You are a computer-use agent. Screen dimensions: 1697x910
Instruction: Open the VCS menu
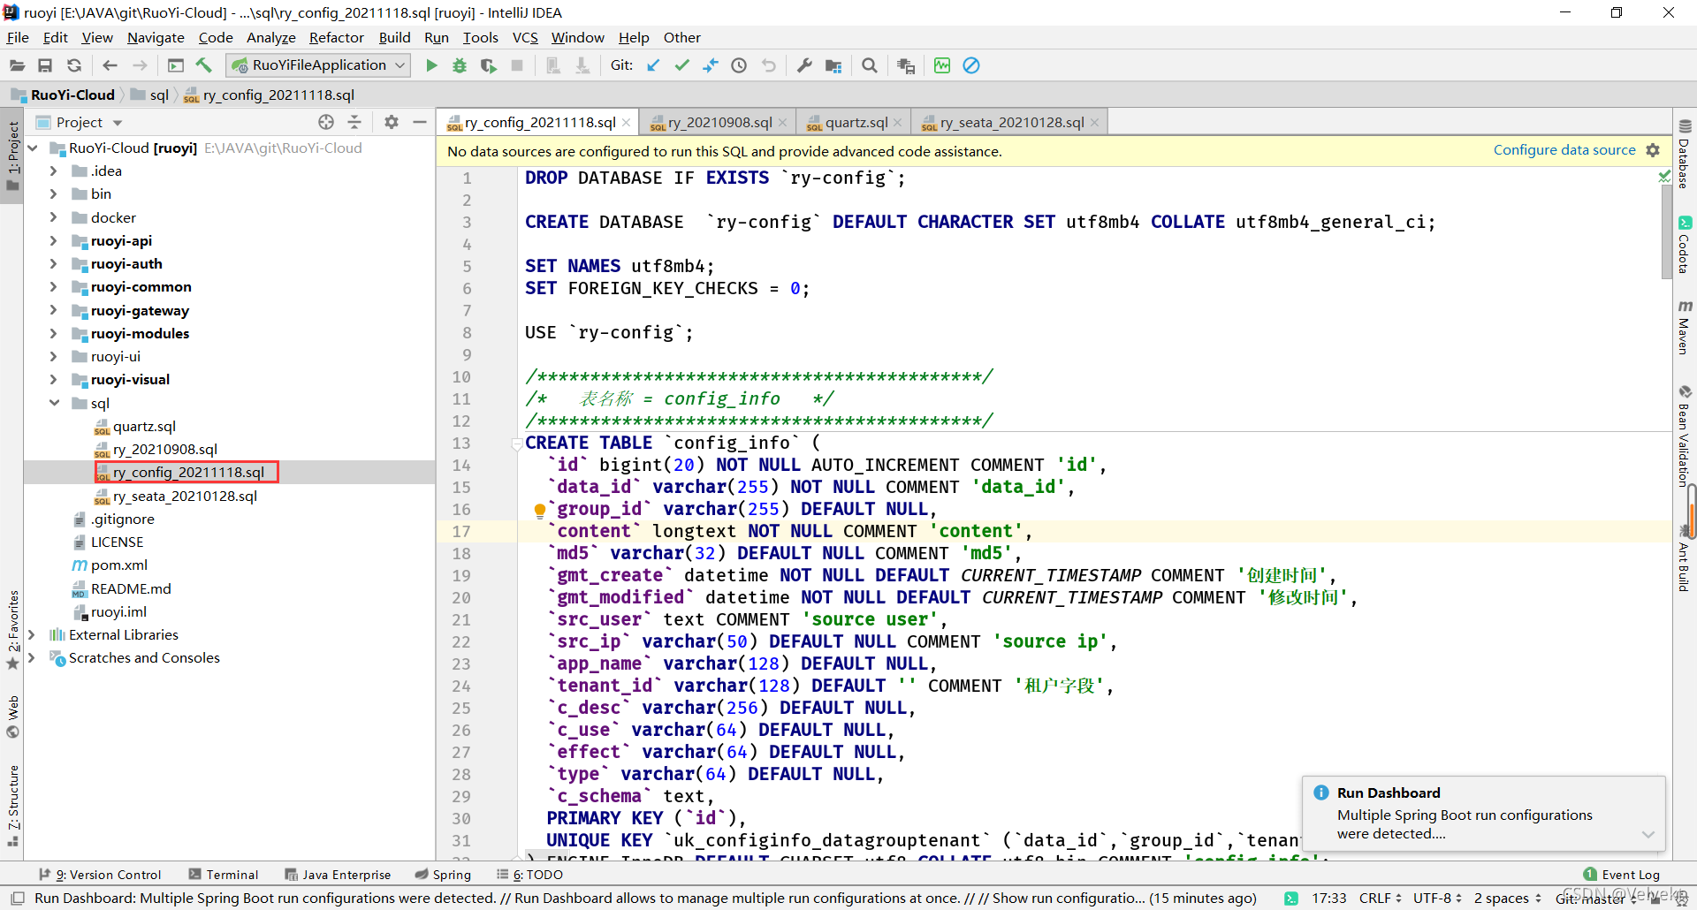pos(525,37)
